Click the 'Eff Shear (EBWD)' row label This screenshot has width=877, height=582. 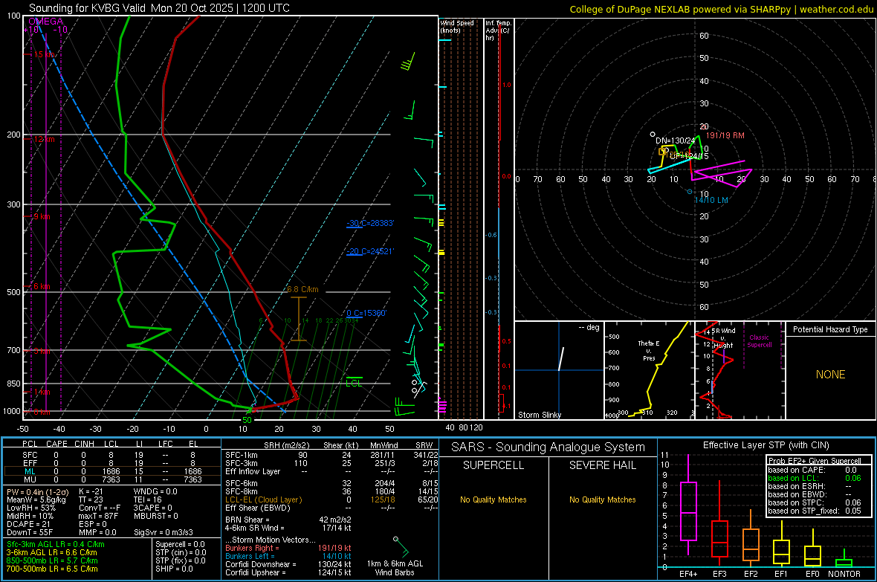tap(257, 508)
